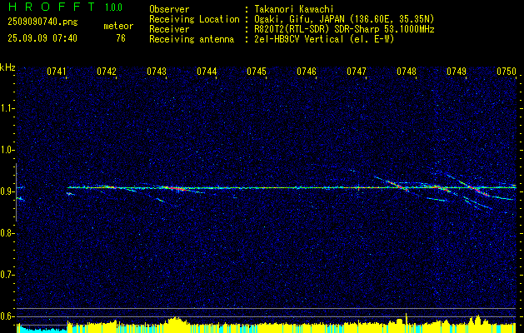Viewport: 524px width, 333px height.
Task: Click the Receiving antenna label
Action: (x=192, y=39)
